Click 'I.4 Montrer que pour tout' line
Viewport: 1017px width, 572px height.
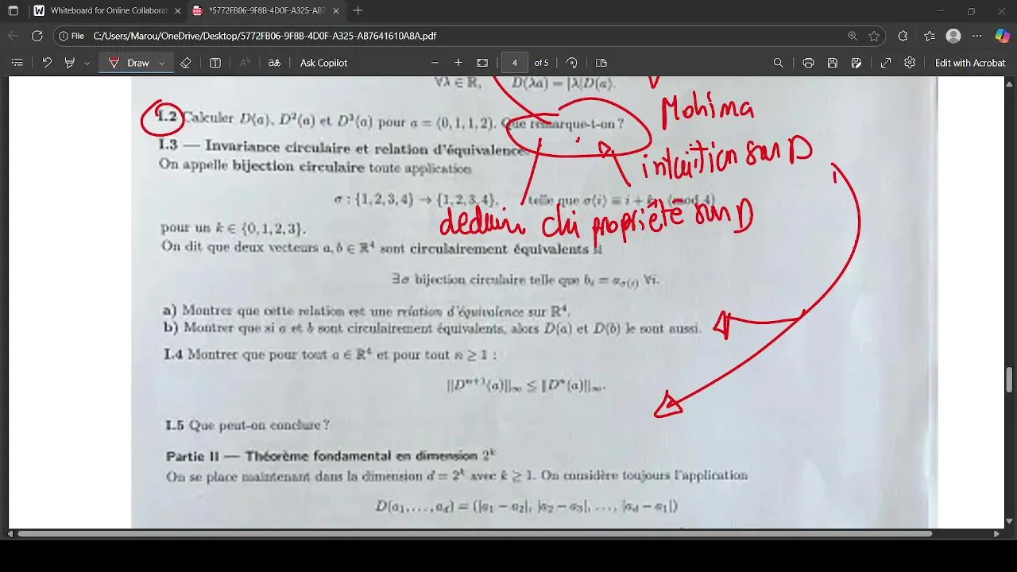click(330, 355)
